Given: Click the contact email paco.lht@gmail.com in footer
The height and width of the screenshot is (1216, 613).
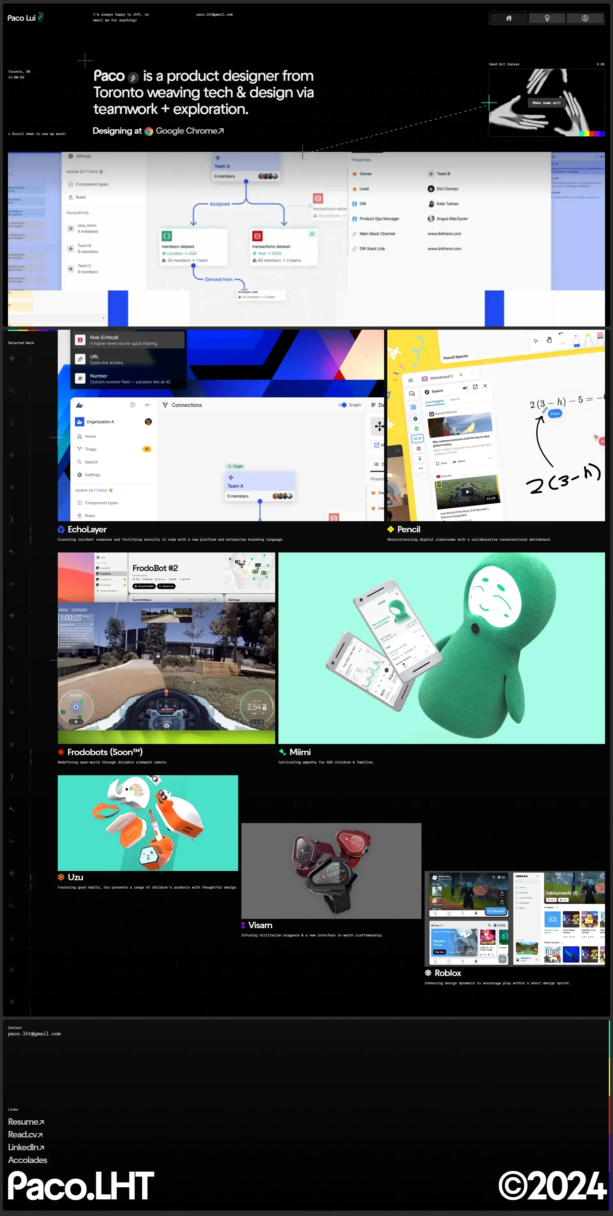Looking at the screenshot, I should point(34,1034).
